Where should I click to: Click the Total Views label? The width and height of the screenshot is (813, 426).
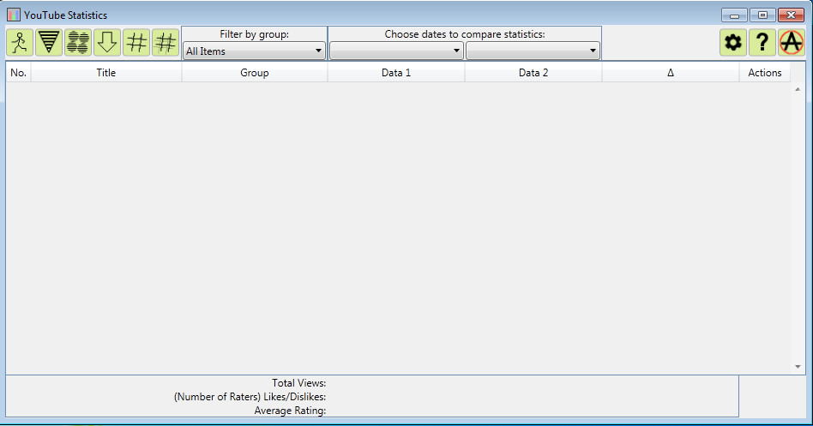point(299,383)
